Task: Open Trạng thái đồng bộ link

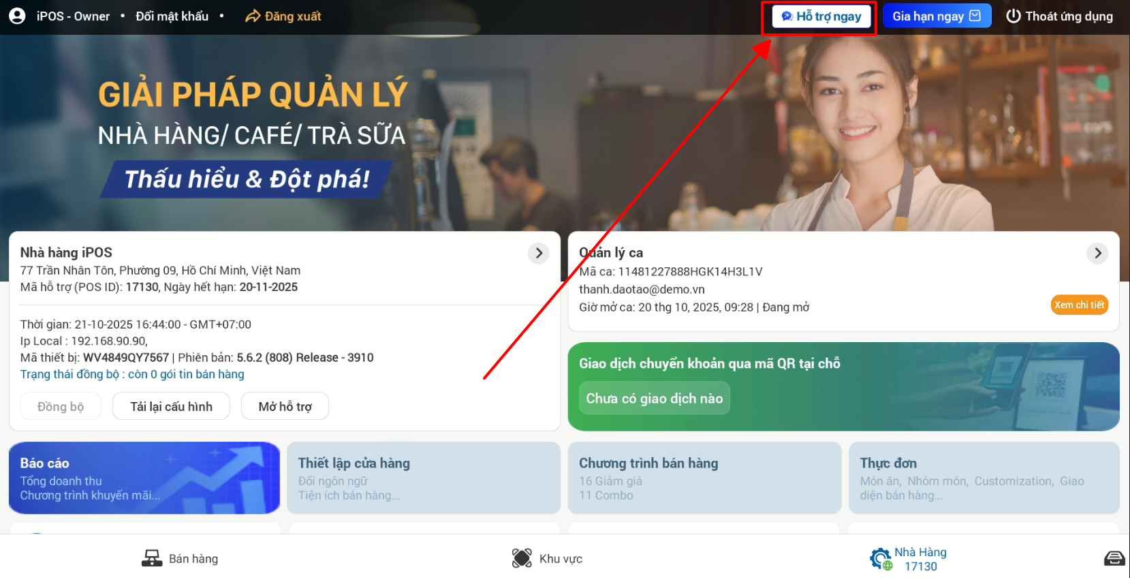Action: 132,374
